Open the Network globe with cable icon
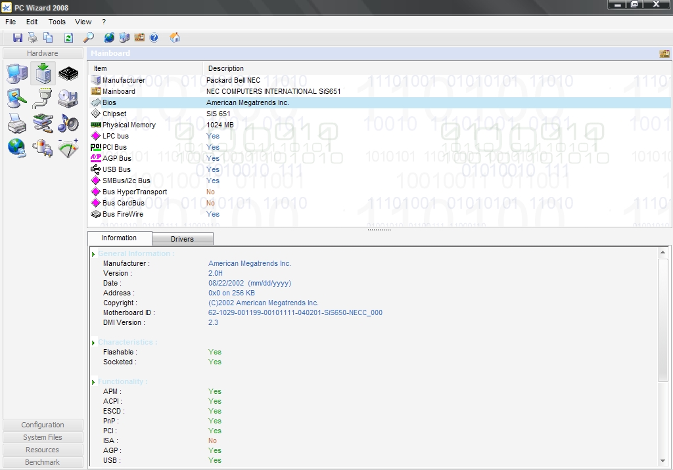673x470 pixels. point(17,148)
